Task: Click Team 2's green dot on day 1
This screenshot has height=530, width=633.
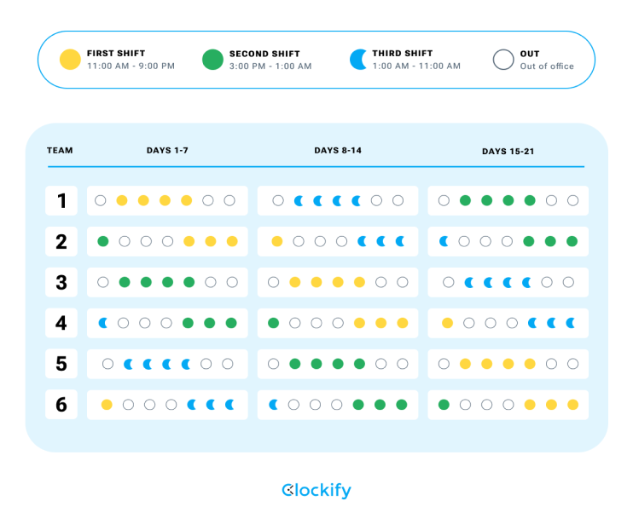Action: click(103, 242)
